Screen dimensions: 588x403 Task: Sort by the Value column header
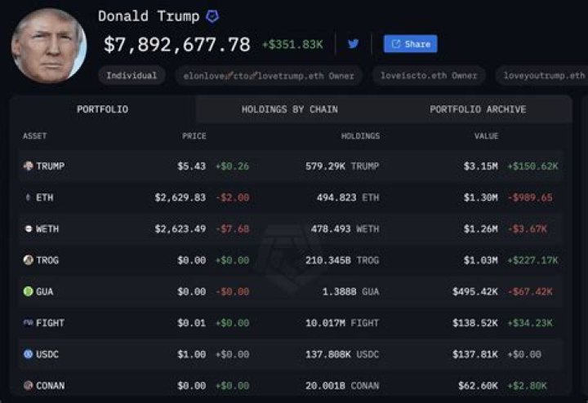point(486,136)
